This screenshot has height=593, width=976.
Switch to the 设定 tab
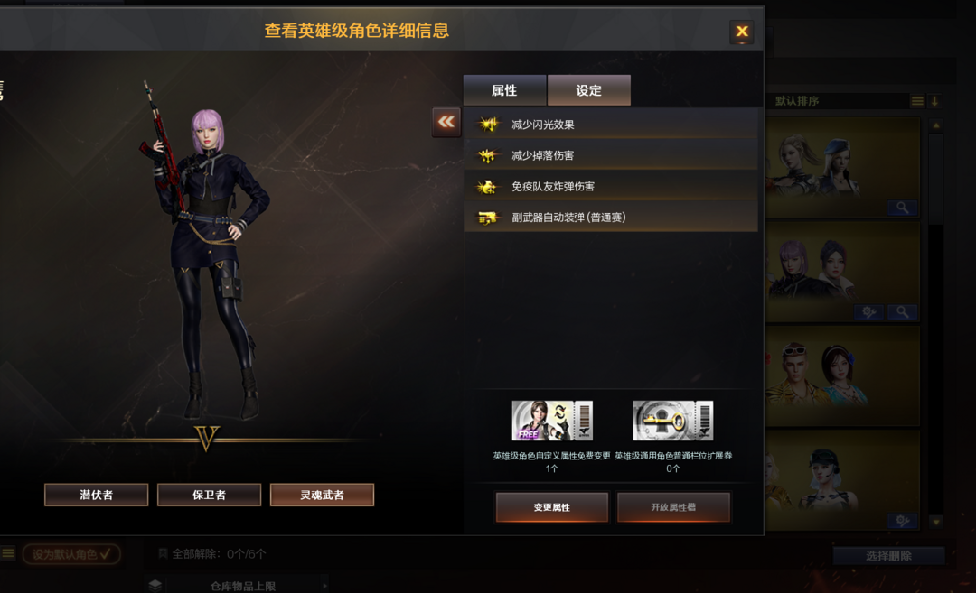pyautogui.click(x=589, y=91)
